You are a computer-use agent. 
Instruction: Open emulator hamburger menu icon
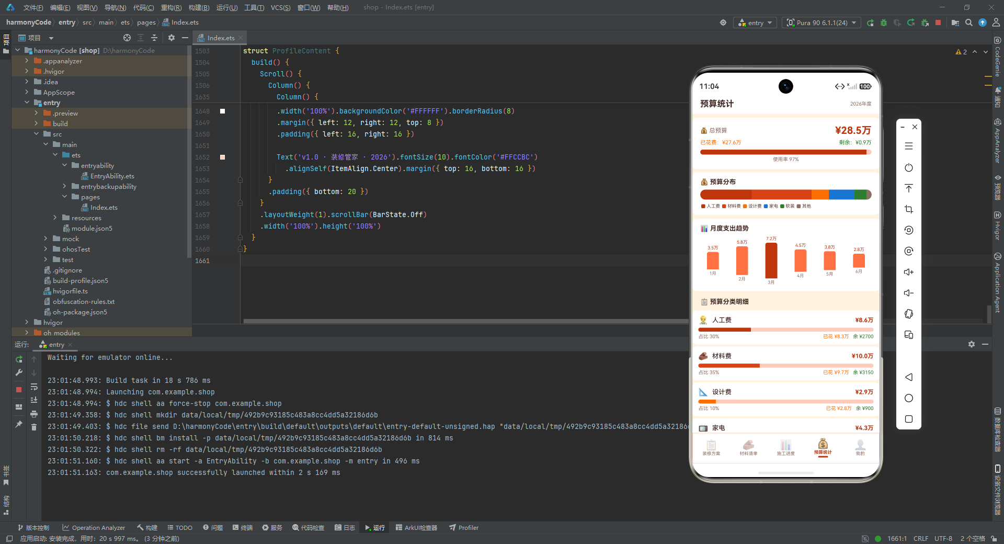point(909,146)
